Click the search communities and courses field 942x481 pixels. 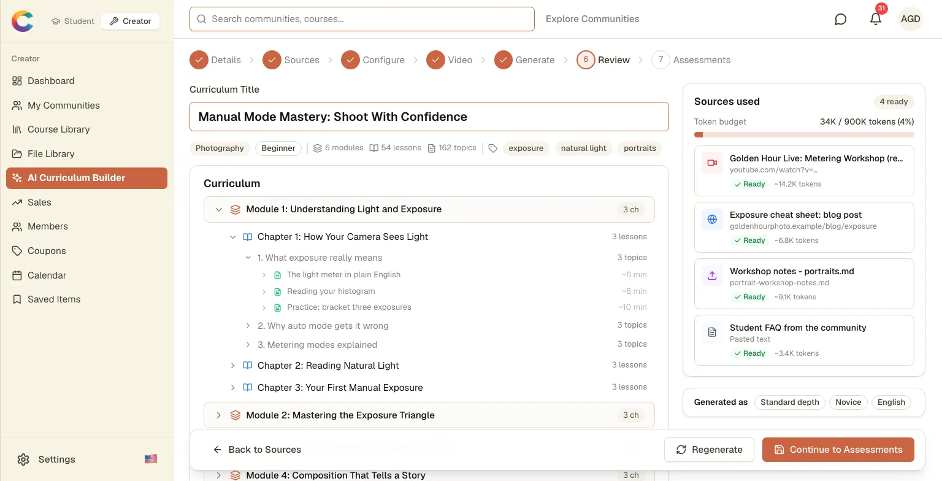[x=362, y=19]
